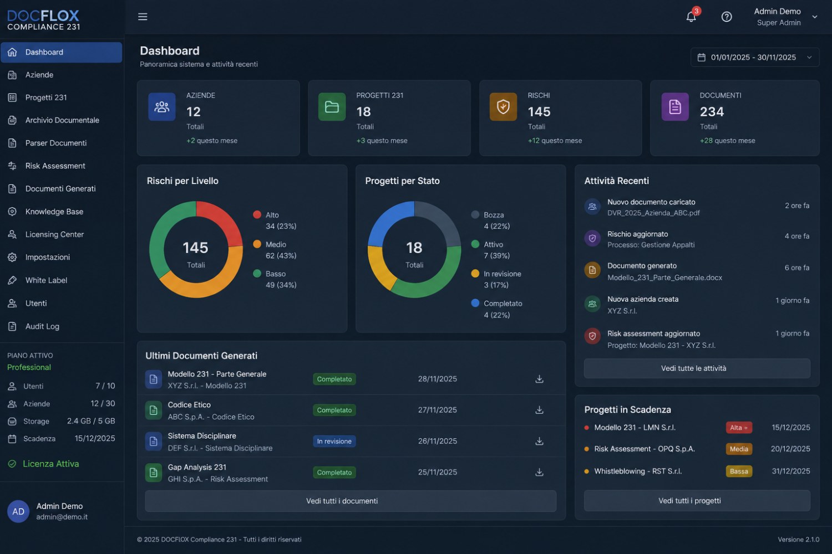832x554 pixels.
Task: Open Progetti 231 in the sidebar
Action: (61, 98)
